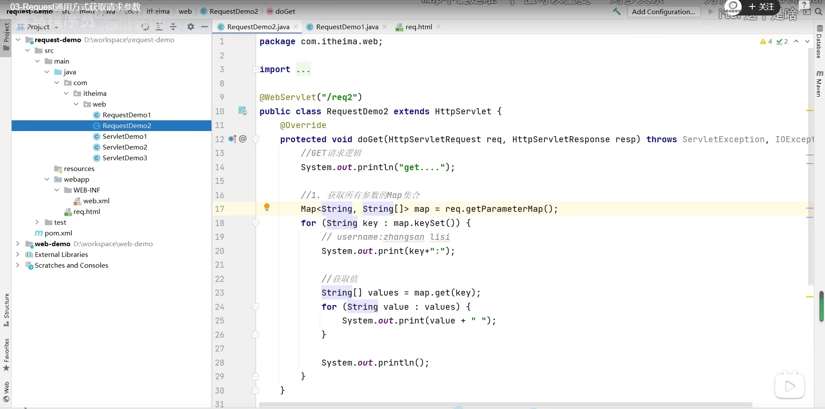Open the Favorites tool window
The width and height of the screenshot is (825, 409).
pyautogui.click(x=6, y=355)
